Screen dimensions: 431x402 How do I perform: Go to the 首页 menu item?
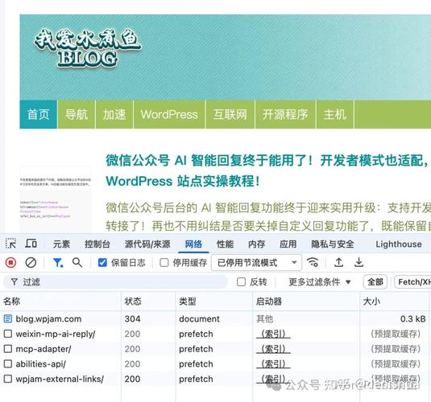[38, 114]
